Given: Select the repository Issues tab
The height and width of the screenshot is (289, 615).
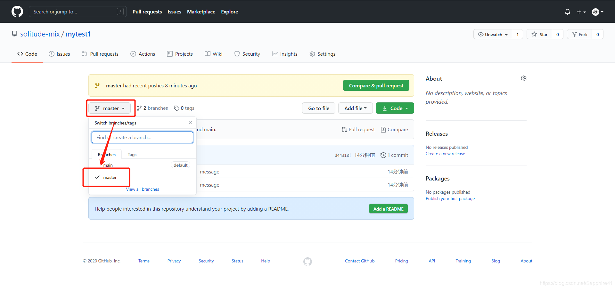Looking at the screenshot, I should pos(59,54).
